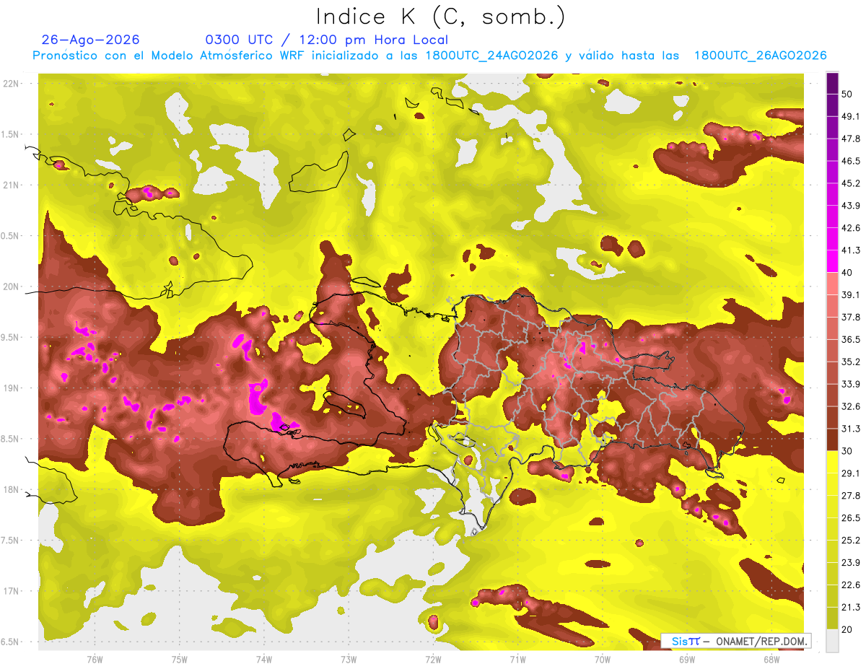The width and height of the screenshot is (866, 669).
Task: Click the "73W" longitude label
Action: pos(349,658)
